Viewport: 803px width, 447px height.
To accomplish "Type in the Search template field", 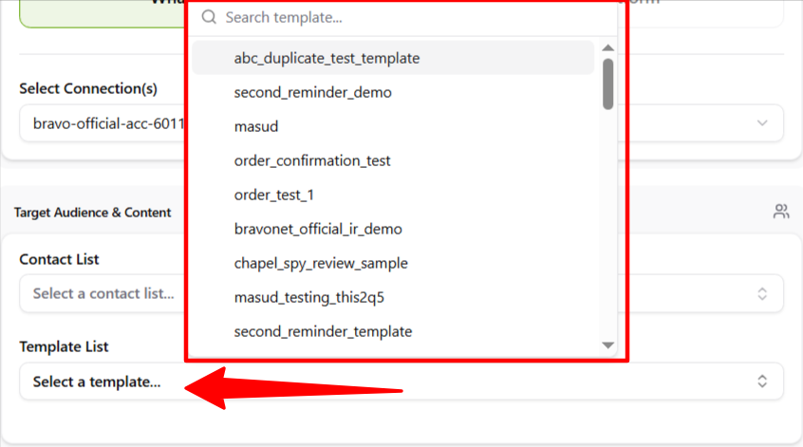I will (408, 17).
